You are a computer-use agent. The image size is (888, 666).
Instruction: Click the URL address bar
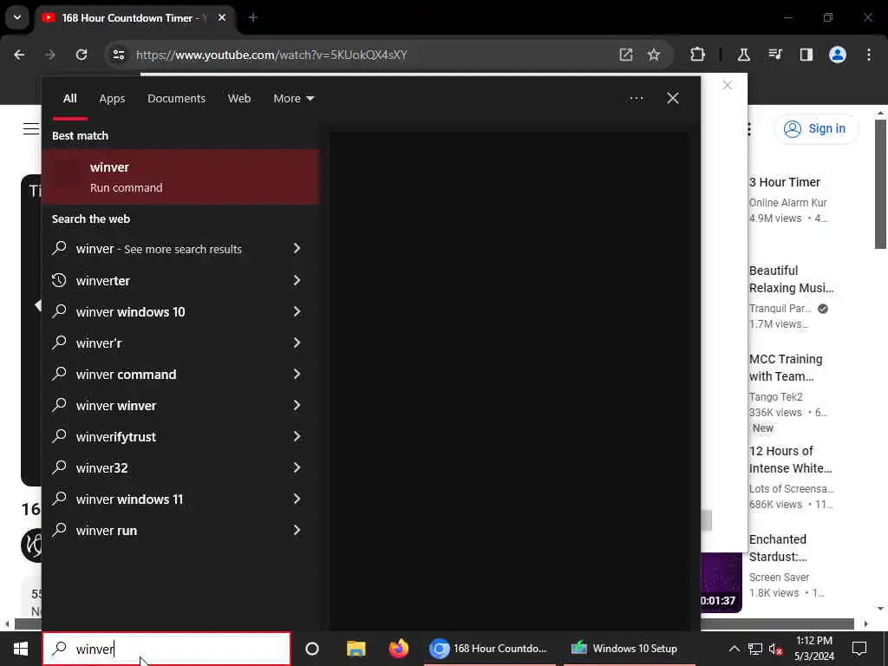pyautogui.click(x=362, y=55)
